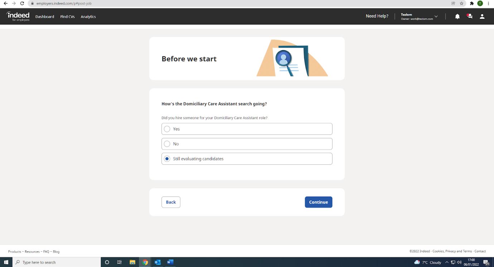Choose Still evaluating candidates option
This screenshot has width=494, height=267.
tap(167, 159)
